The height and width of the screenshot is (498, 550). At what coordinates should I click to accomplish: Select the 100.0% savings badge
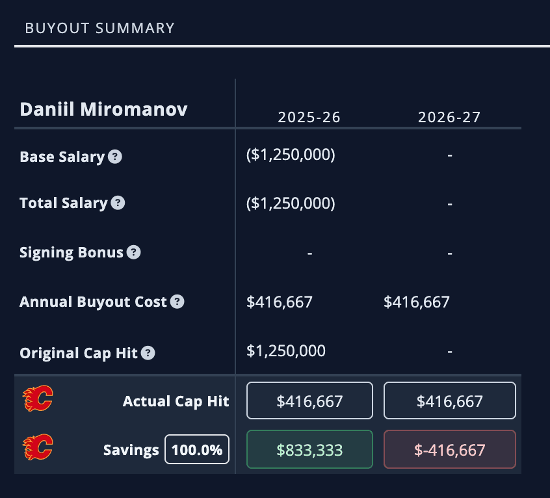click(x=197, y=449)
